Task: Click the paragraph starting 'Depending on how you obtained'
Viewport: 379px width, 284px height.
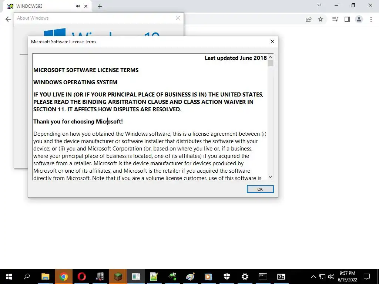Action: 150,156
